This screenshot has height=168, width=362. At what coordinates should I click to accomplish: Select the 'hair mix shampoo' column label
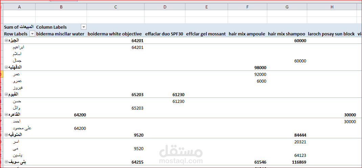pyautogui.click(x=287, y=34)
